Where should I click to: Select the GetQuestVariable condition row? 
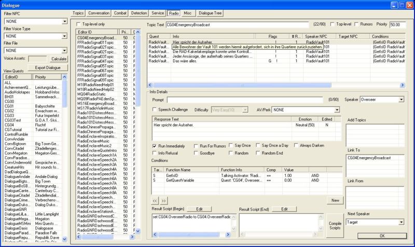(246, 180)
